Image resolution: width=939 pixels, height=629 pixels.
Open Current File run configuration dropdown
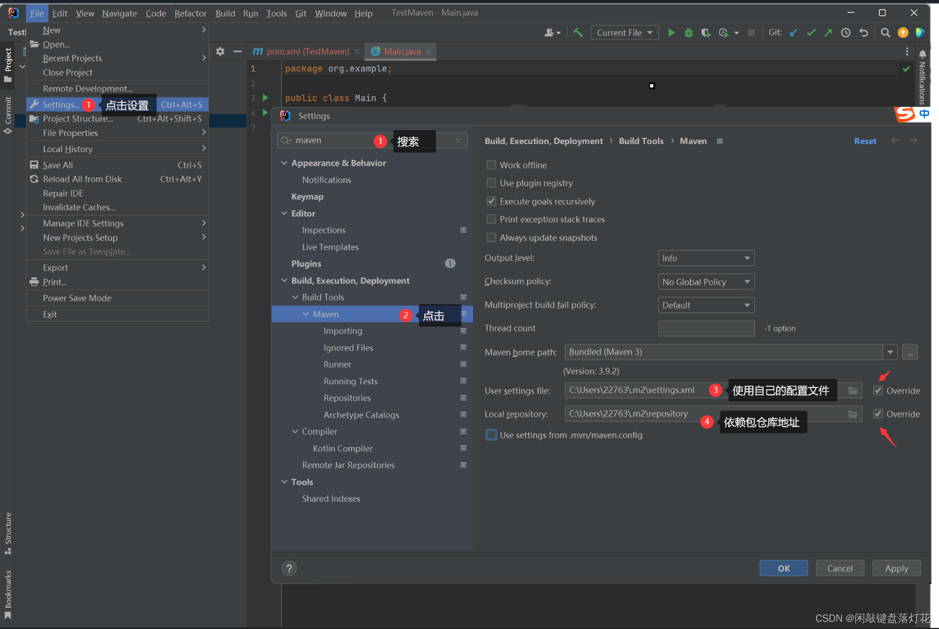point(625,32)
